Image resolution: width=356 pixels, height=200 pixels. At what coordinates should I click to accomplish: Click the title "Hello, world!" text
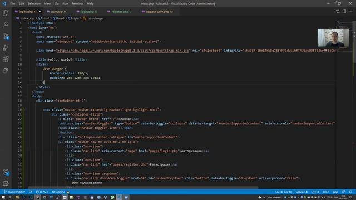60,59
